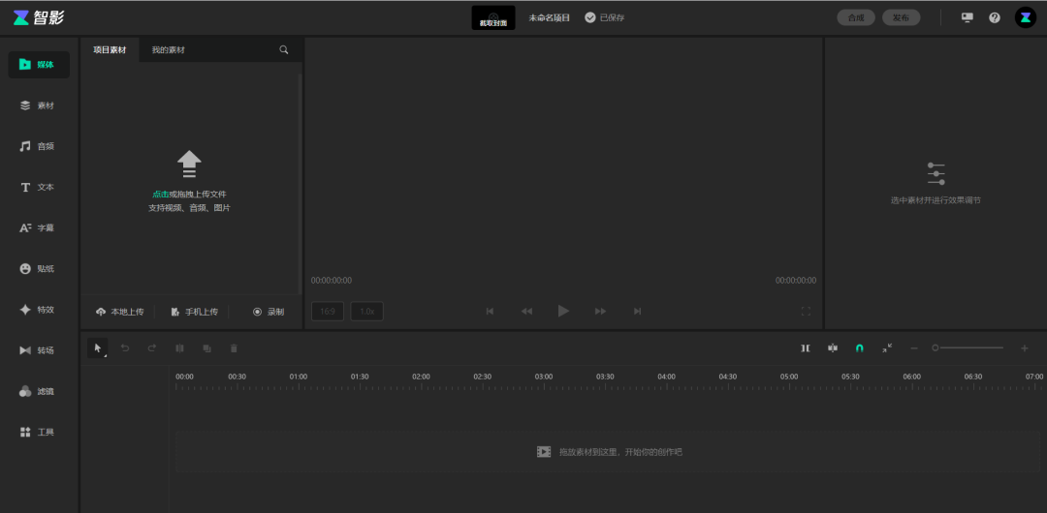The height and width of the screenshot is (513, 1047).
Task: Open the 特效 (effects) sidebar panel
Action: (x=39, y=310)
